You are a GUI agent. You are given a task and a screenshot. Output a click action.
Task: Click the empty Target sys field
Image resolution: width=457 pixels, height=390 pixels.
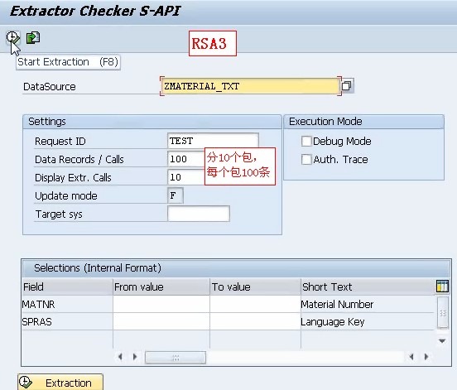pos(199,214)
